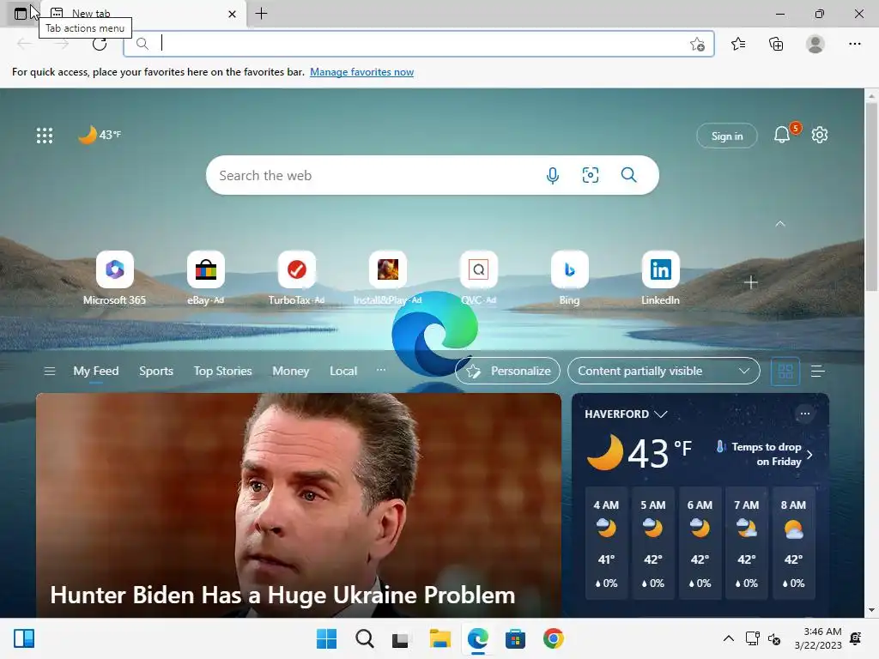The height and width of the screenshot is (659, 879).
Task: Add a new quick link site
Action: tap(750, 282)
